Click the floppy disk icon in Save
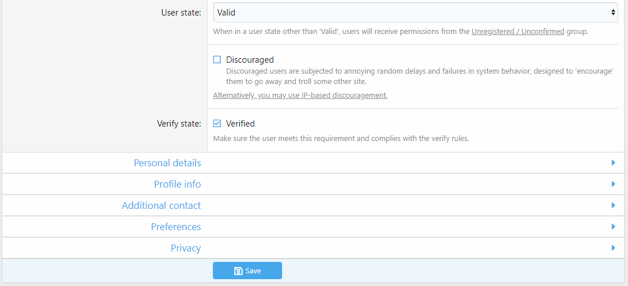 point(238,271)
